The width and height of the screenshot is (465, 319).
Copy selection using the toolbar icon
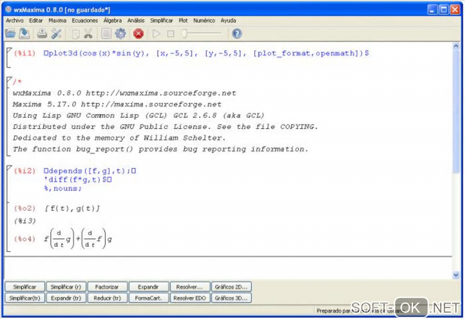click(x=76, y=34)
